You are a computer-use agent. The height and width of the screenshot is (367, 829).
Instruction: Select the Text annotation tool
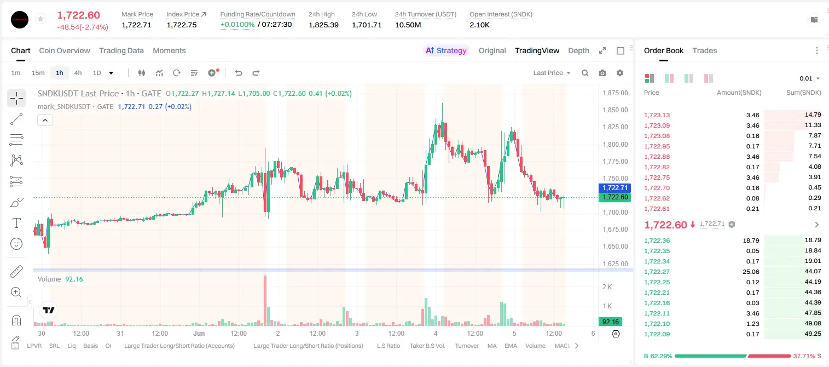pyautogui.click(x=16, y=223)
